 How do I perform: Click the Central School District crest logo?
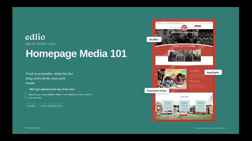[184, 28]
